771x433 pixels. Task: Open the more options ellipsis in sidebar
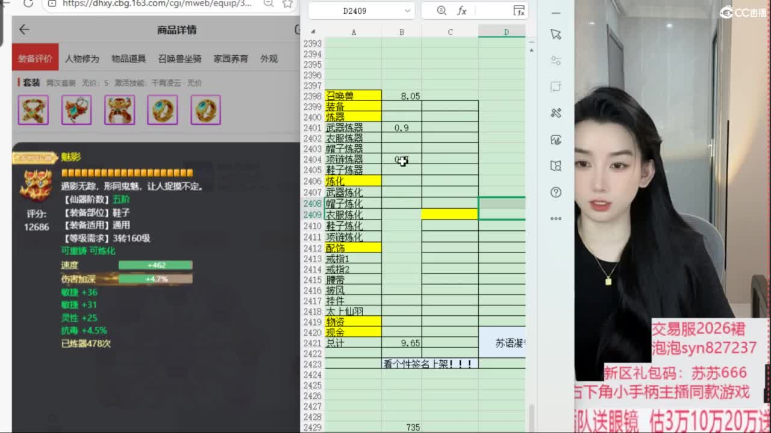point(556,218)
